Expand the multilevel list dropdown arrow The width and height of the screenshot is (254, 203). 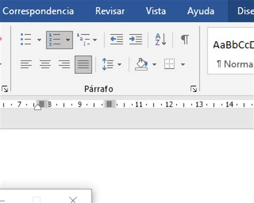coord(95,40)
